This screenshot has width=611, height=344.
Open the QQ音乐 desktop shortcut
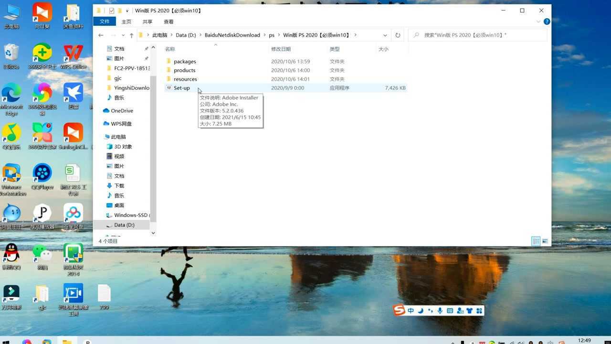[11, 137]
